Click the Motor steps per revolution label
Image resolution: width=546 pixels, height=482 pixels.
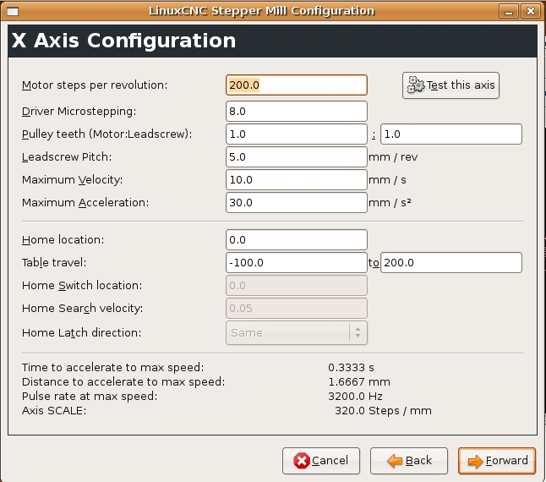(x=95, y=85)
